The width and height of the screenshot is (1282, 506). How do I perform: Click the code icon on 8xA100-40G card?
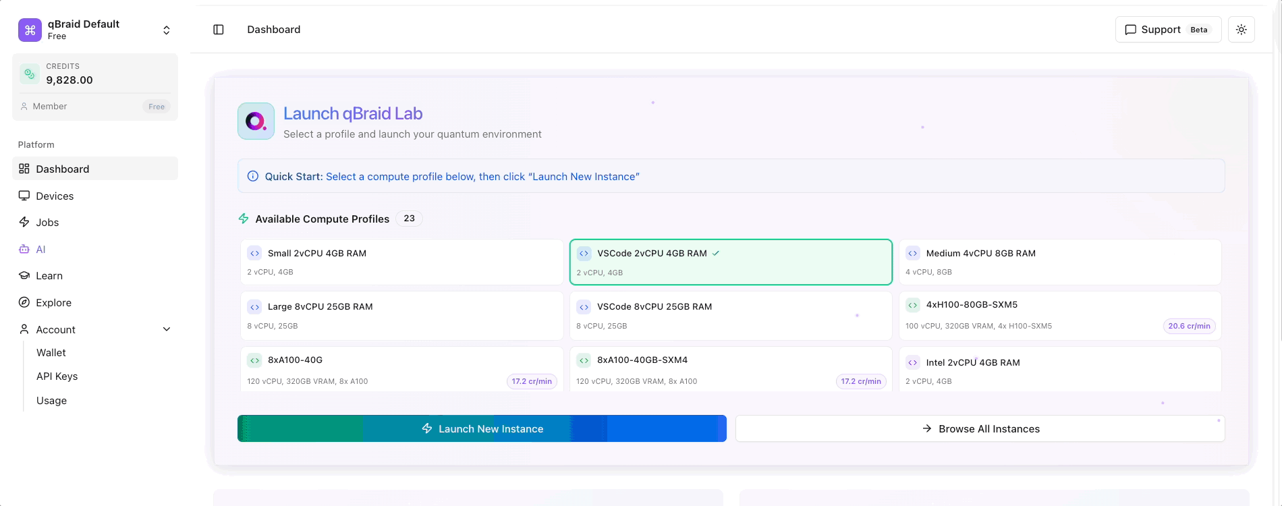(254, 360)
